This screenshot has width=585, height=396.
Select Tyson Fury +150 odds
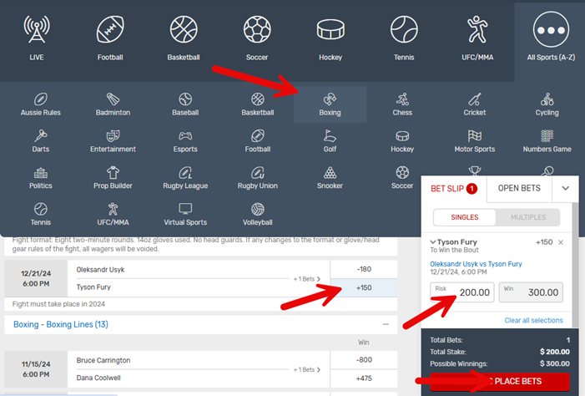tap(364, 287)
